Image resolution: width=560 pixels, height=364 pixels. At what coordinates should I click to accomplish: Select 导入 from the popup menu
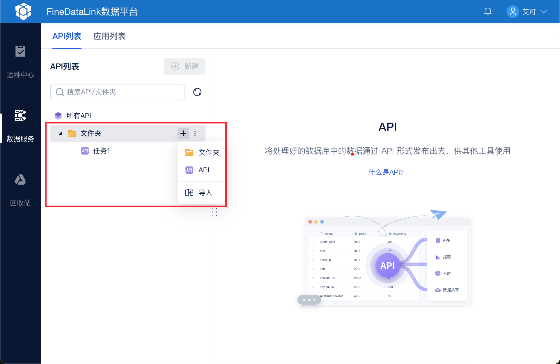coord(205,193)
